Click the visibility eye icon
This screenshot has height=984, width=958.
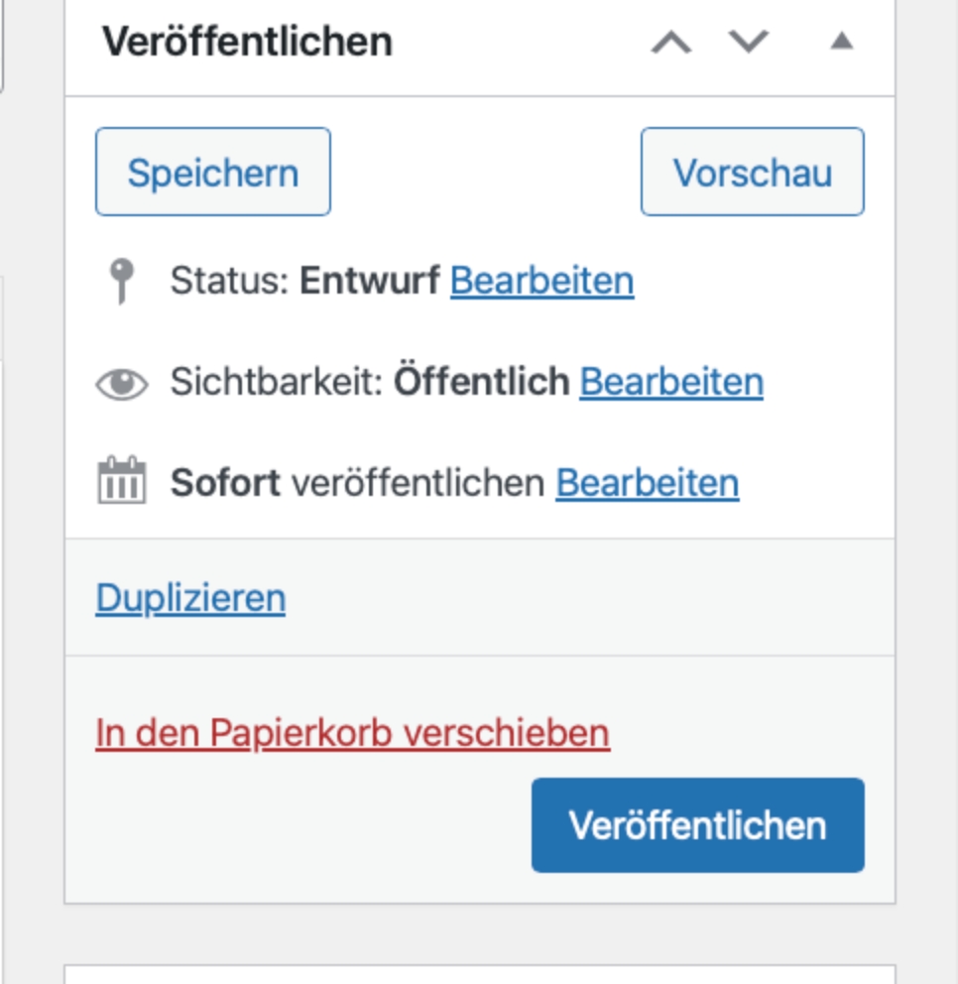(x=121, y=383)
